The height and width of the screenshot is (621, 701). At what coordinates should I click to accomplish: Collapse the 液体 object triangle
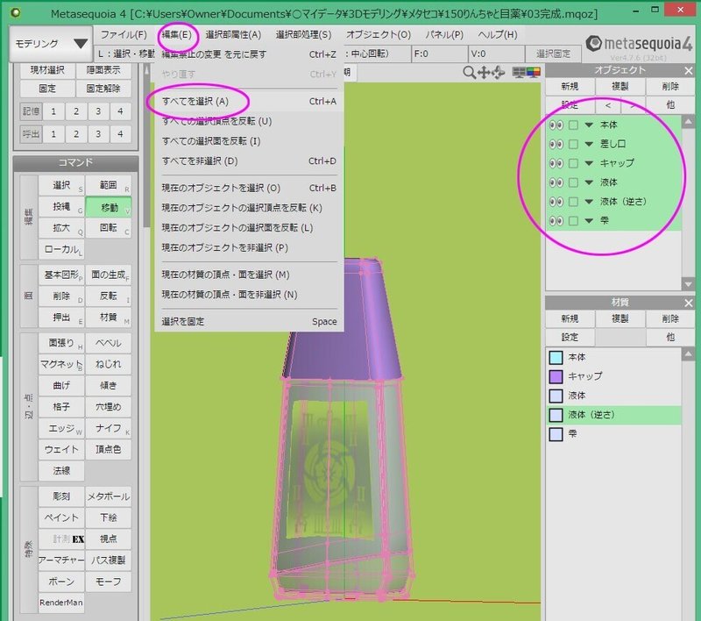point(589,182)
